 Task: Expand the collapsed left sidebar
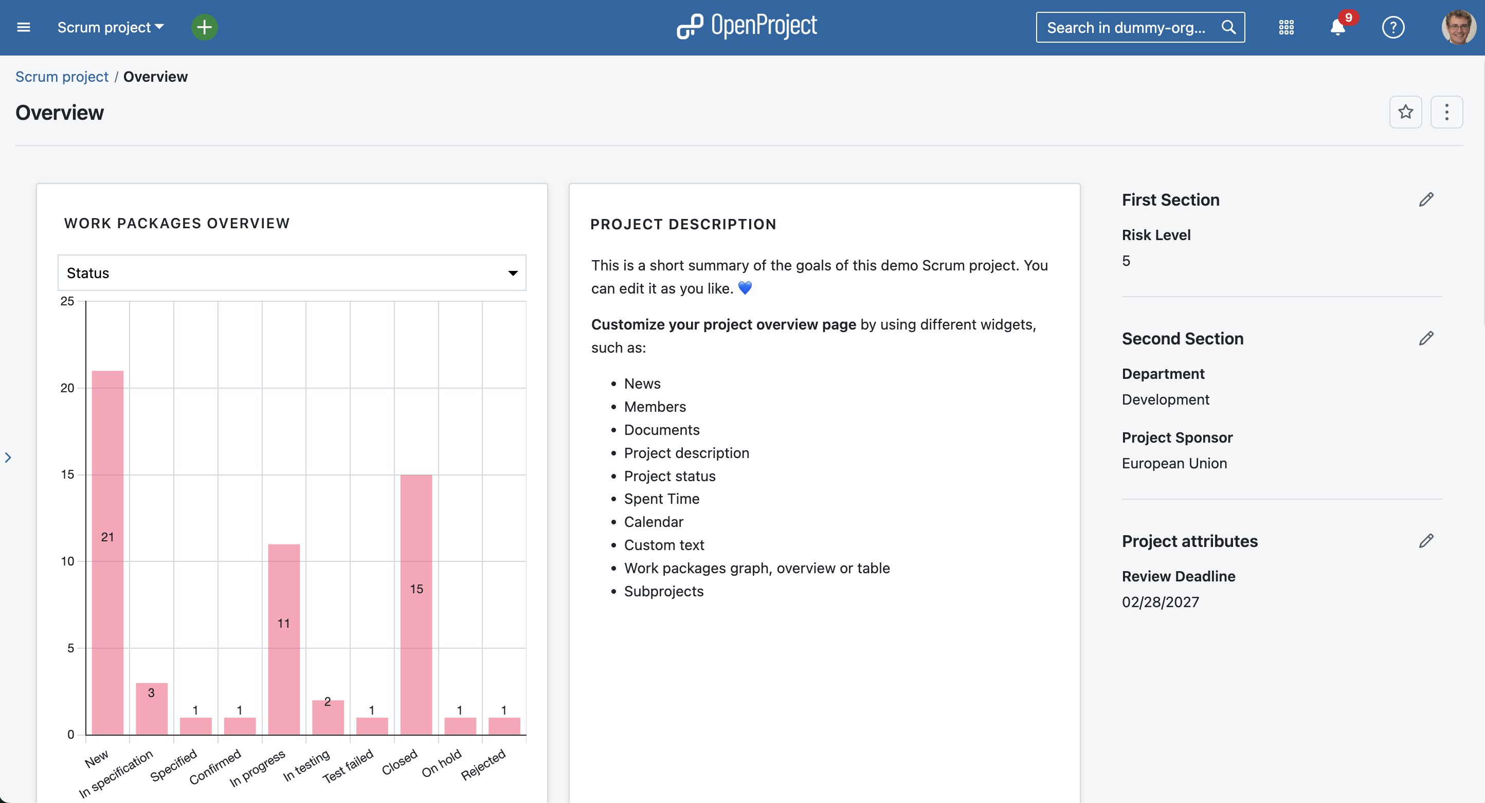[x=9, y=457]
